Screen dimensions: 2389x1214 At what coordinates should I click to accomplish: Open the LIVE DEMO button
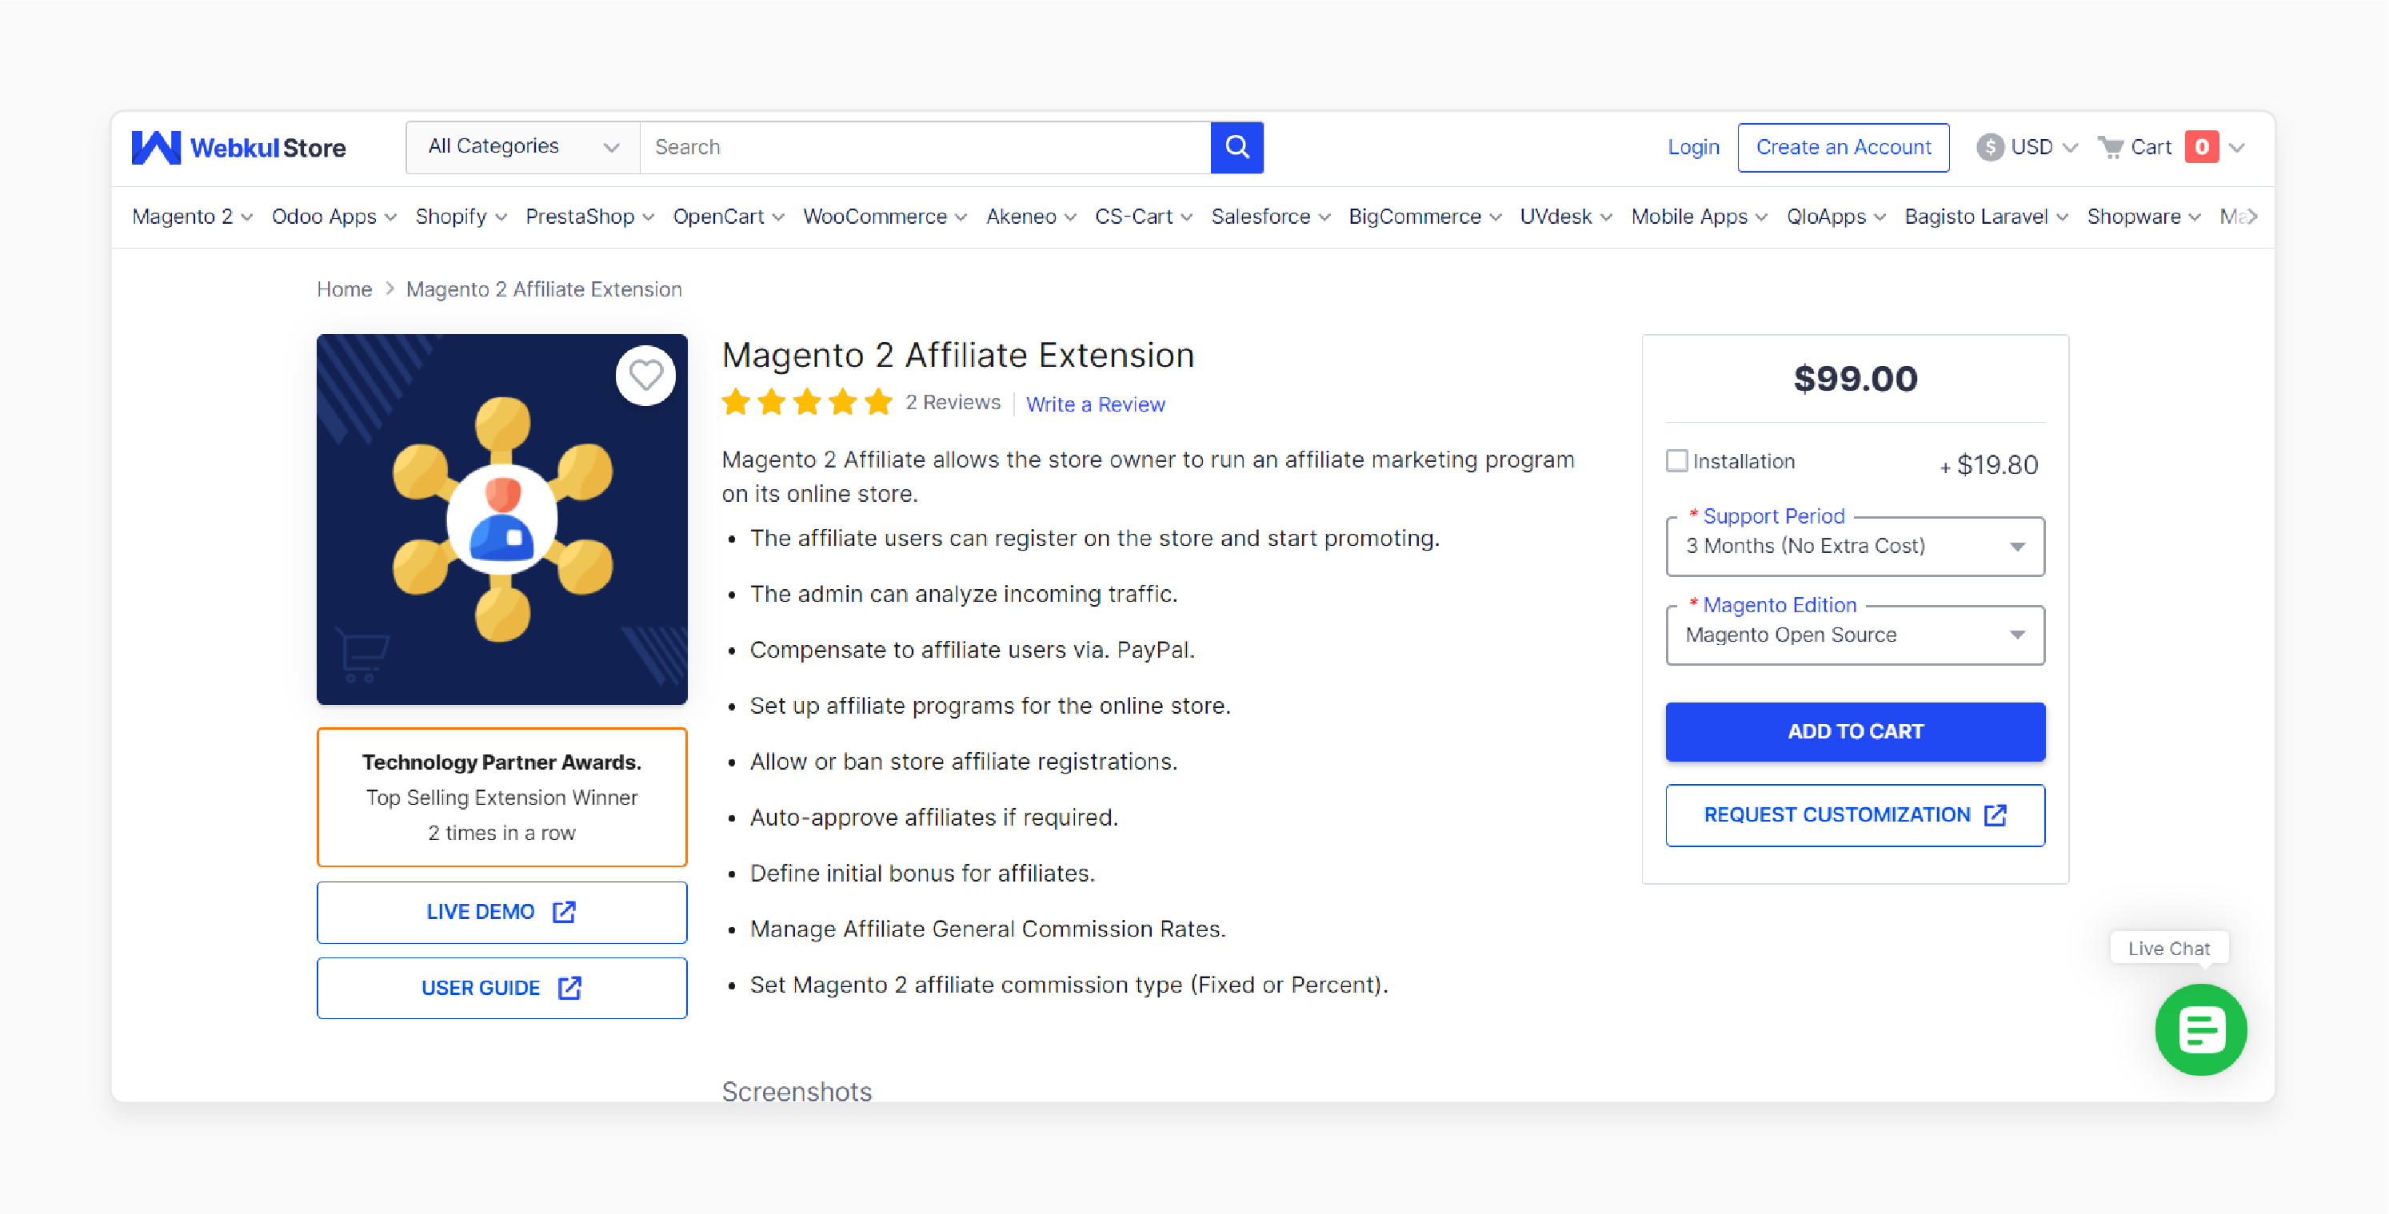pos(501,912)
